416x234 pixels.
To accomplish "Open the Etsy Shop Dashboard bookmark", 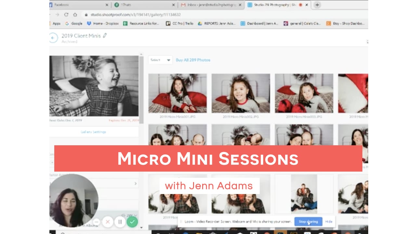I will click(345, 23).
